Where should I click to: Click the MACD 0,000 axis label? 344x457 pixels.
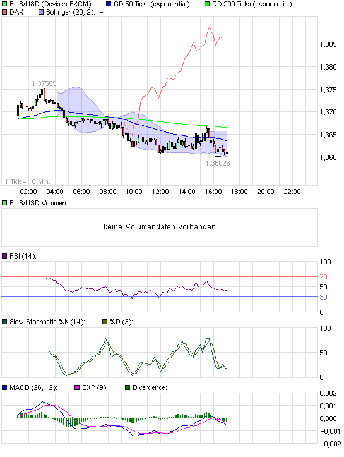pos(328,418)
